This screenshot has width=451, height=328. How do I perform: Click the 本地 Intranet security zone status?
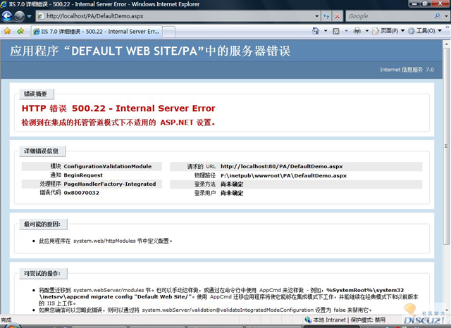tap(326, 320)
